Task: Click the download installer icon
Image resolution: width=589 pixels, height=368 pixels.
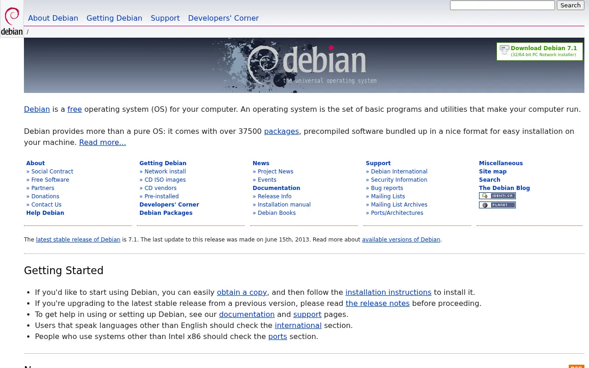Action: click(x=504, y=50)
